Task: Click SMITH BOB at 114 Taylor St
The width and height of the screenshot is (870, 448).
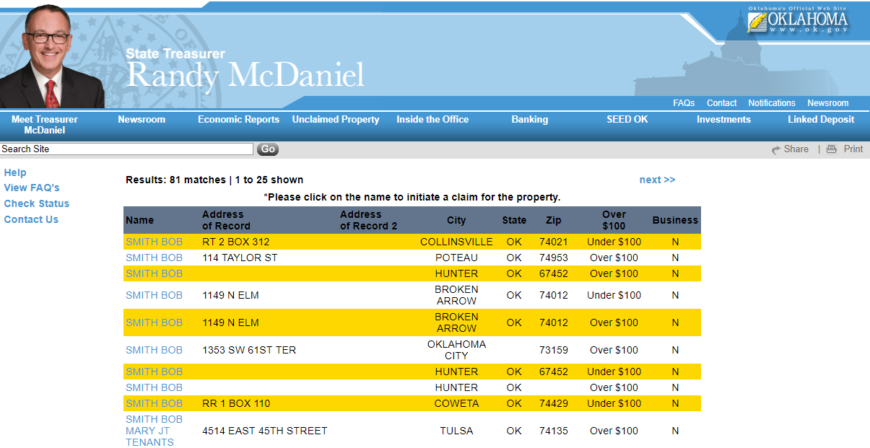Action: click(x=154, y=258)
